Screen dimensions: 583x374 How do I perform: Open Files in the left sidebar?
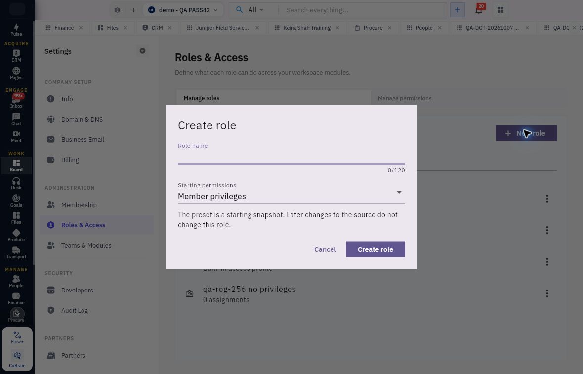coord(16,218)
